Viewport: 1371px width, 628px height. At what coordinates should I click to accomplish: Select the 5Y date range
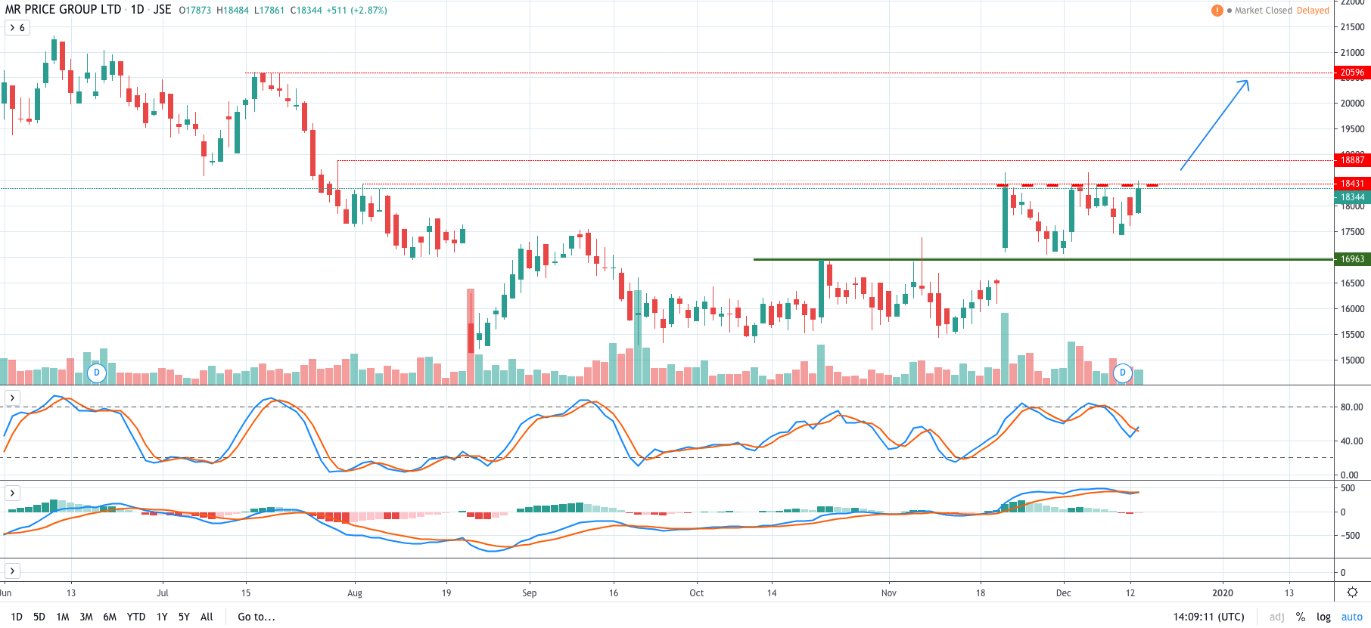[x=184, y=617]
